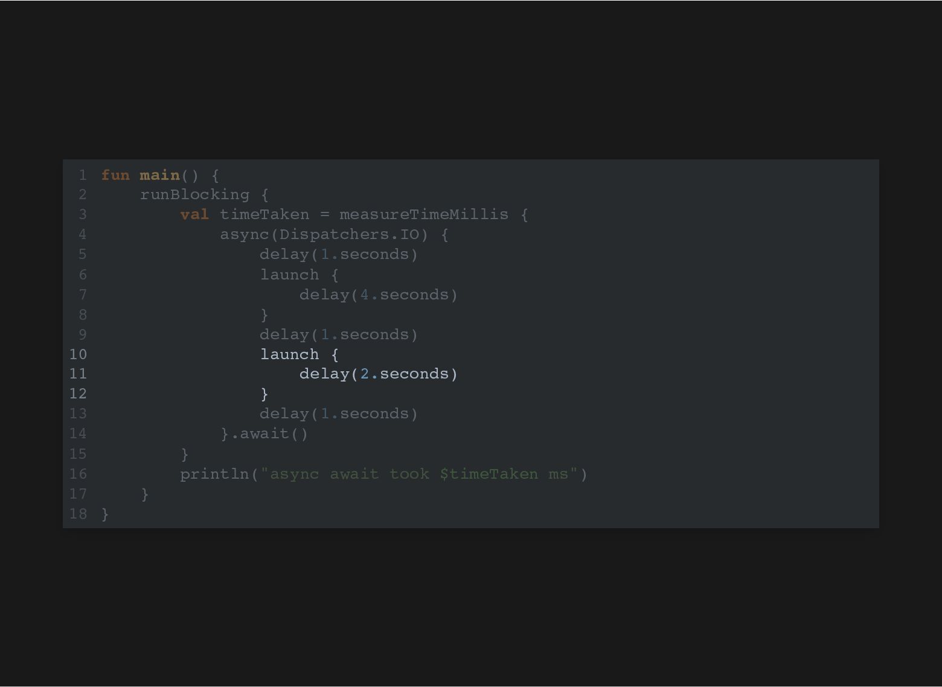Image resolution: width=942 pixels, height=687 pixels.
Task: Click the 'main' function name
Action: 159,175
